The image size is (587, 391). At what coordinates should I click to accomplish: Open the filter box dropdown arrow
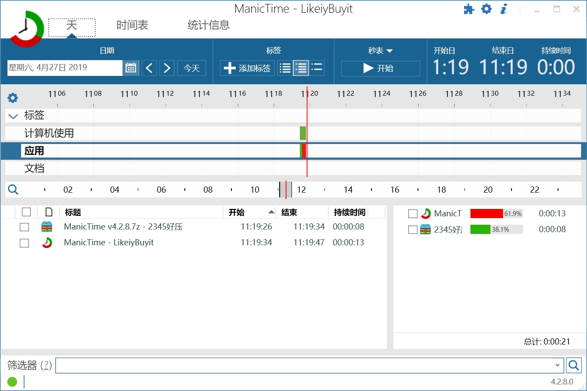(558, 365)
